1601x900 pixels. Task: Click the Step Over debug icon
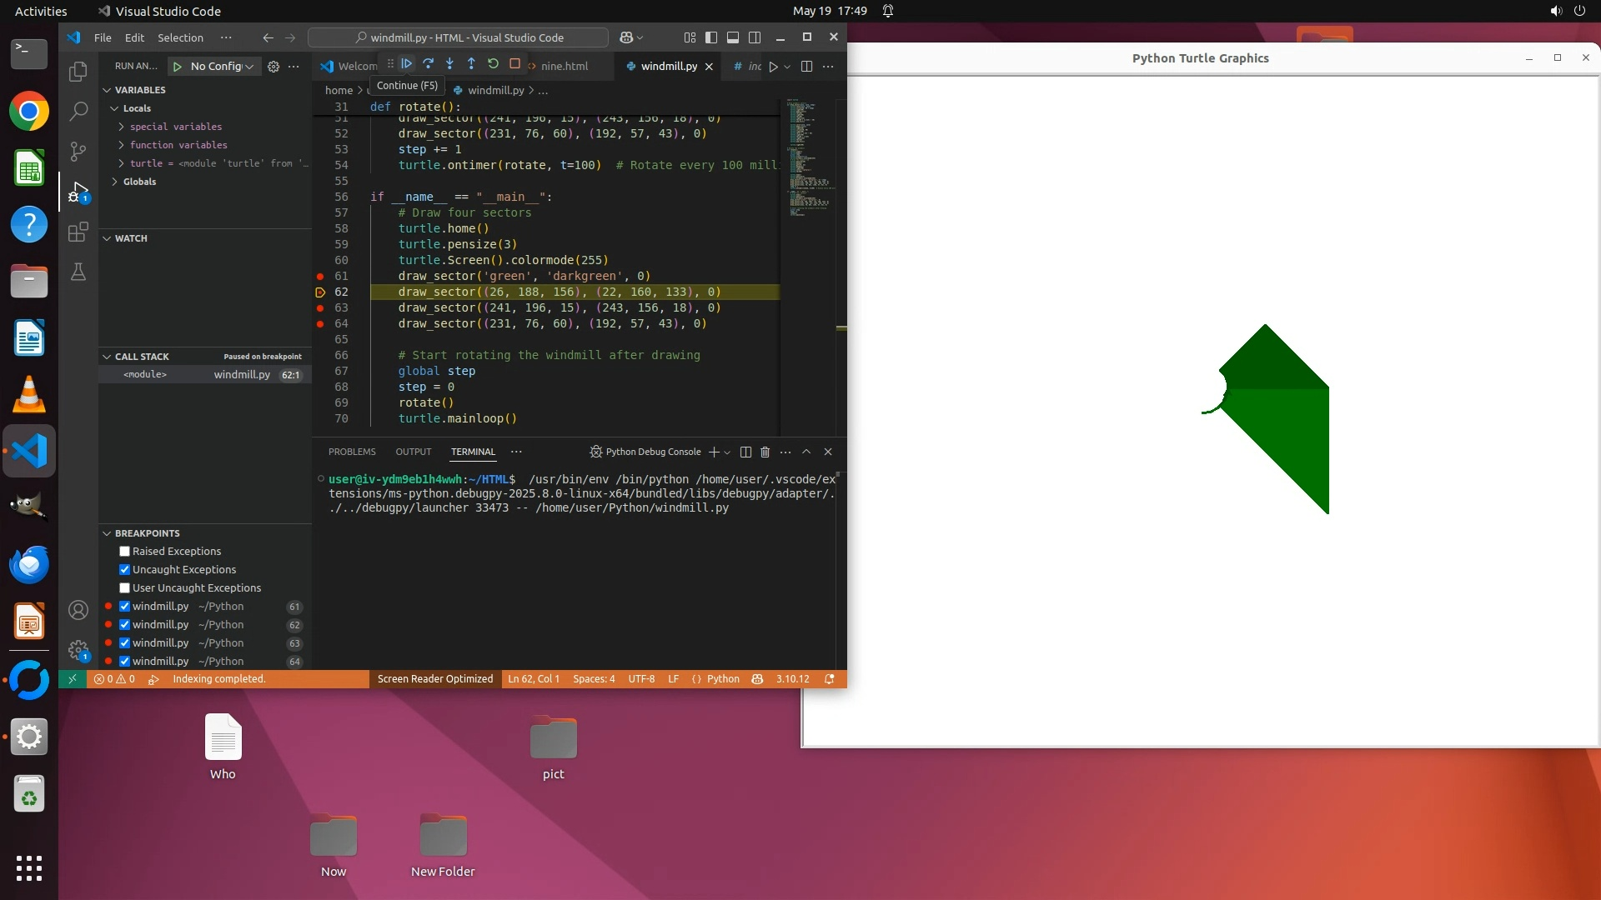pyautogui.click(x=429, y=64)
